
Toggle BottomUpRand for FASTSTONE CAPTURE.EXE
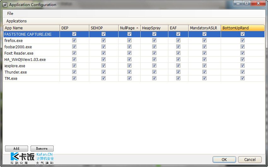tap(242, 34)
